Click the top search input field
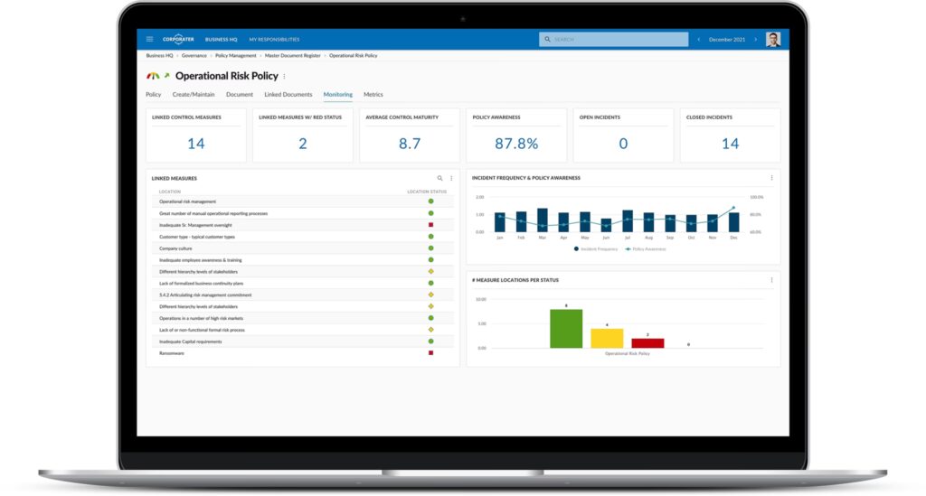This screenshot has width=926, height=496. tap(615, 39)
